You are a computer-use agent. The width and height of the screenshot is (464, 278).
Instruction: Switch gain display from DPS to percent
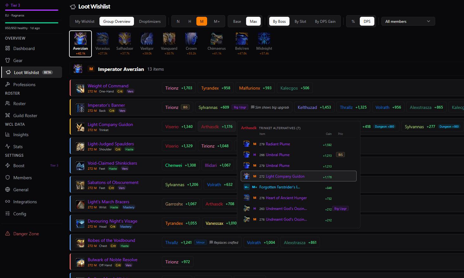tap(353, 21)
